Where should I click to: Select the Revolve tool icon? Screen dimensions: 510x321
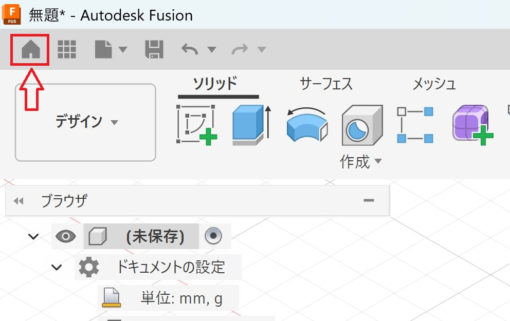(x=306, y=125)
